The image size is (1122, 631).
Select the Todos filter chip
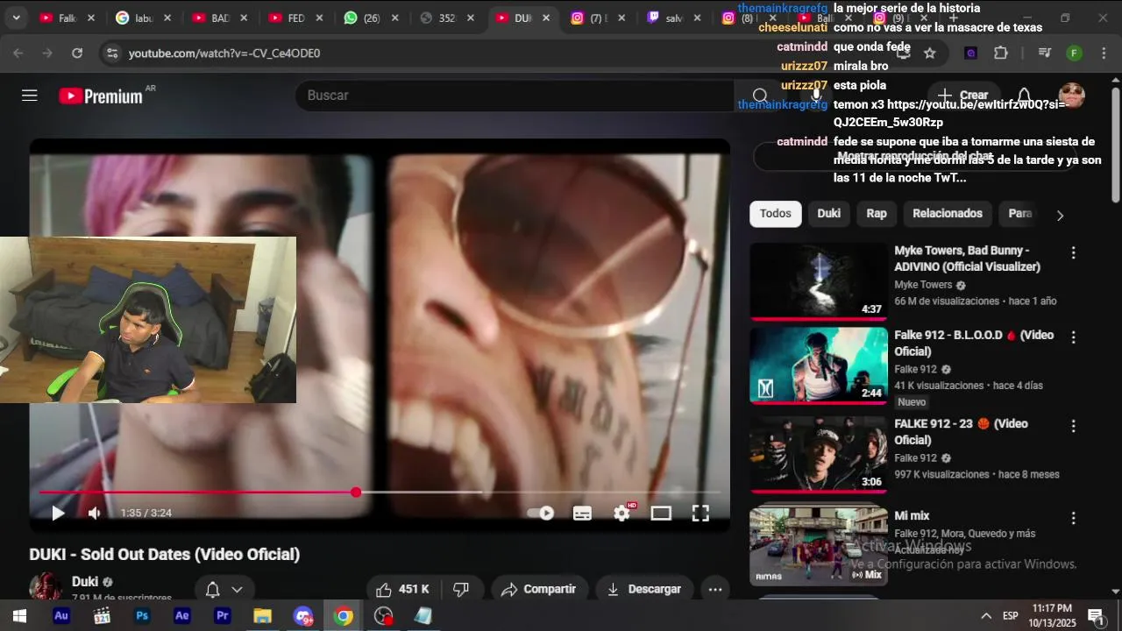coord(775,214)
